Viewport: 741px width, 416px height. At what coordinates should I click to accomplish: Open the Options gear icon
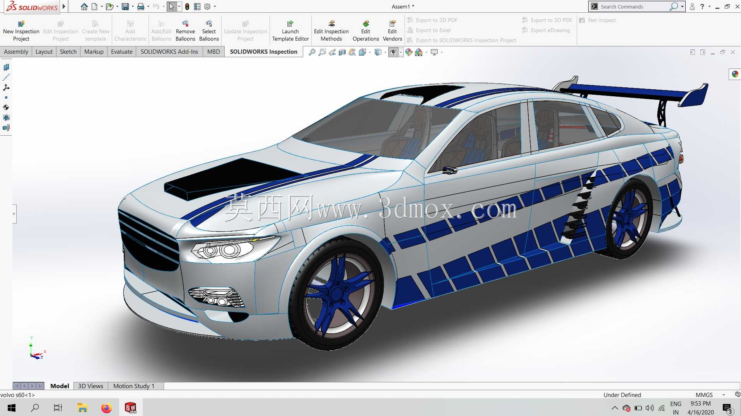click(x=207, y=7)
